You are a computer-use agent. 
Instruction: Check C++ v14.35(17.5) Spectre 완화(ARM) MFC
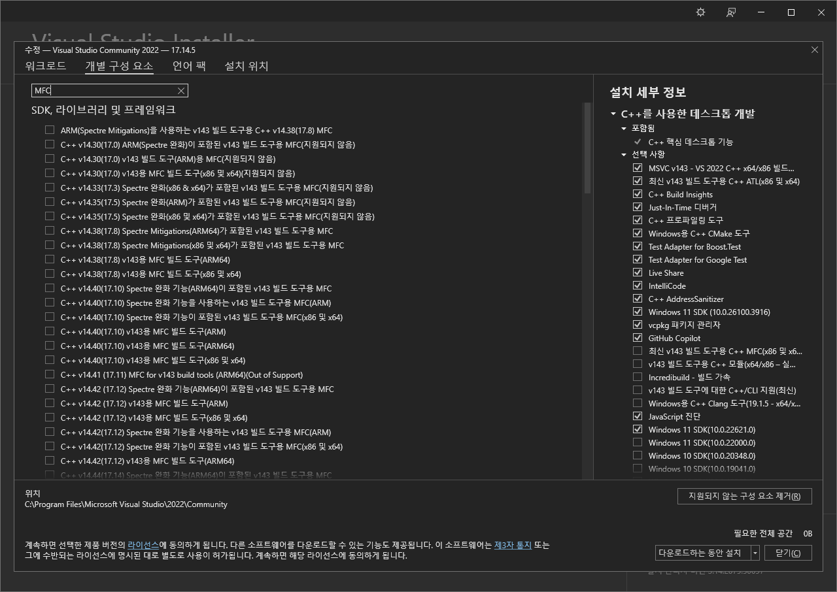(50, 202)
